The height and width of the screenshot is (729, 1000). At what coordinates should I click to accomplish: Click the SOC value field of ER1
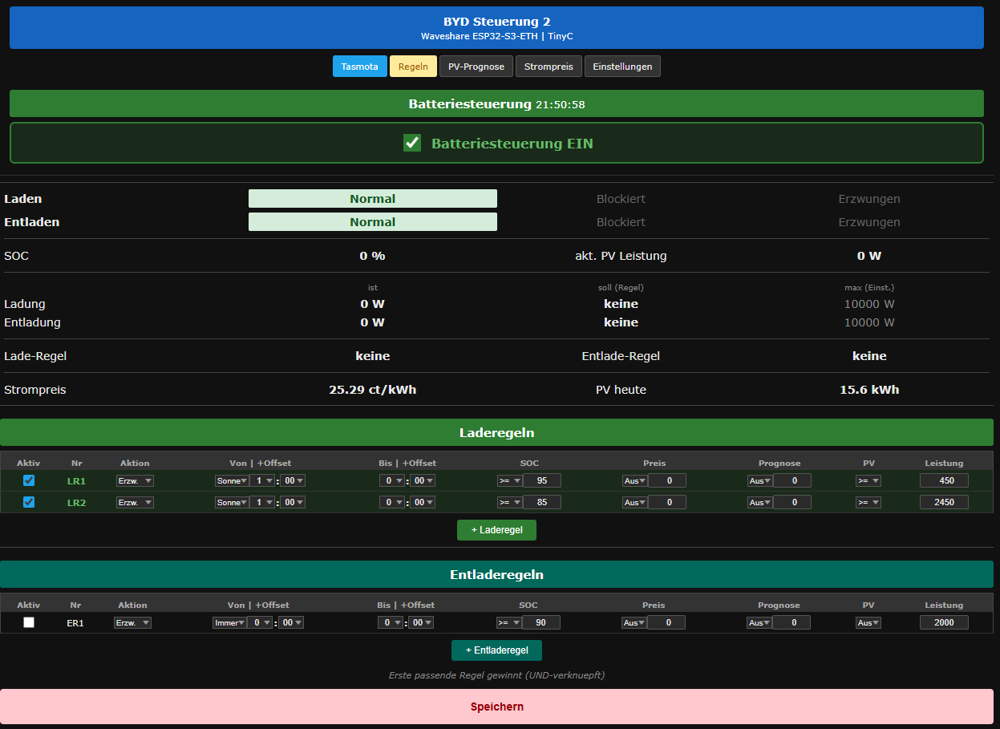click(541, 622)
